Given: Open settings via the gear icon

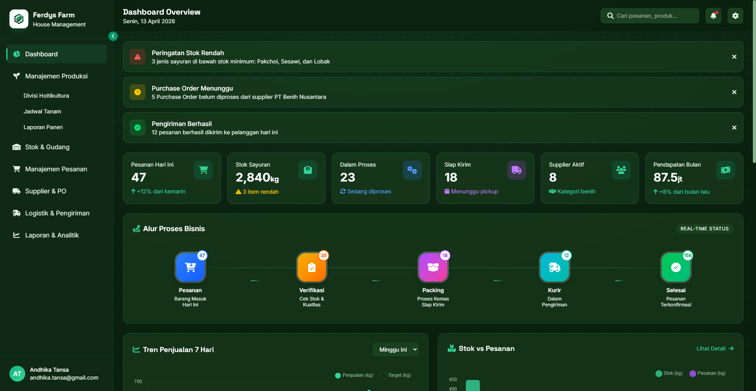Looking at the screenshot, I should pos(735,16).
